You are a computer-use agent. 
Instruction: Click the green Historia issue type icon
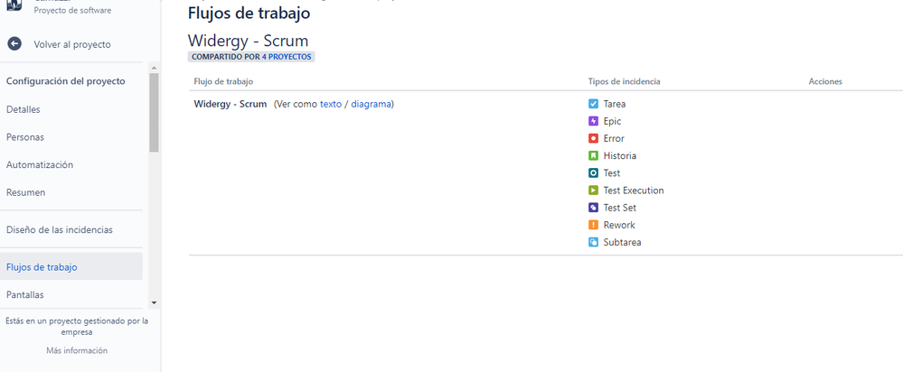pos(593,156)
